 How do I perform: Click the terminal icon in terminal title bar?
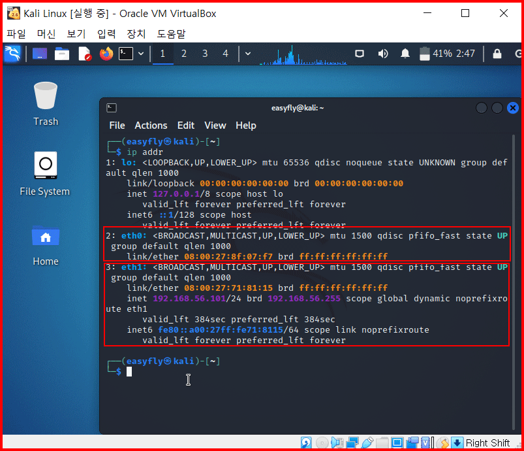click(112, 108)
